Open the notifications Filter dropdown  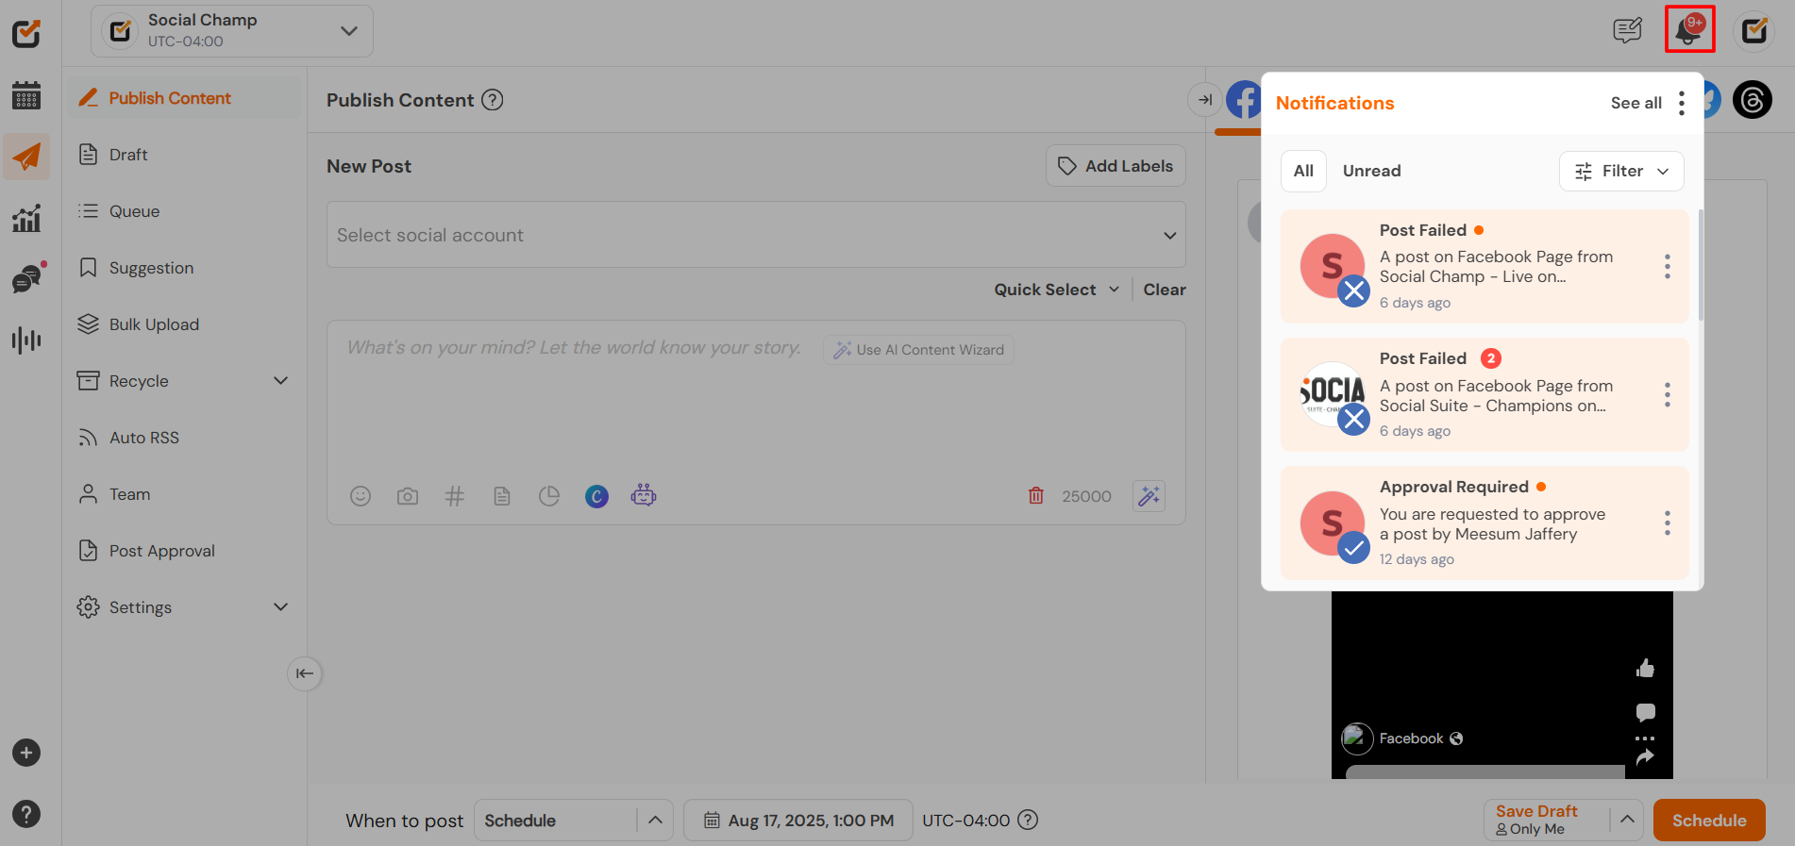(x=1621, y=172)
